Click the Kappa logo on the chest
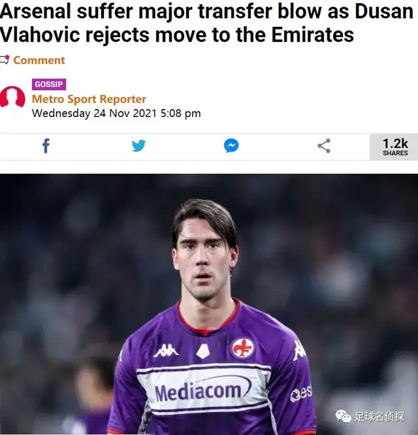 166,350
